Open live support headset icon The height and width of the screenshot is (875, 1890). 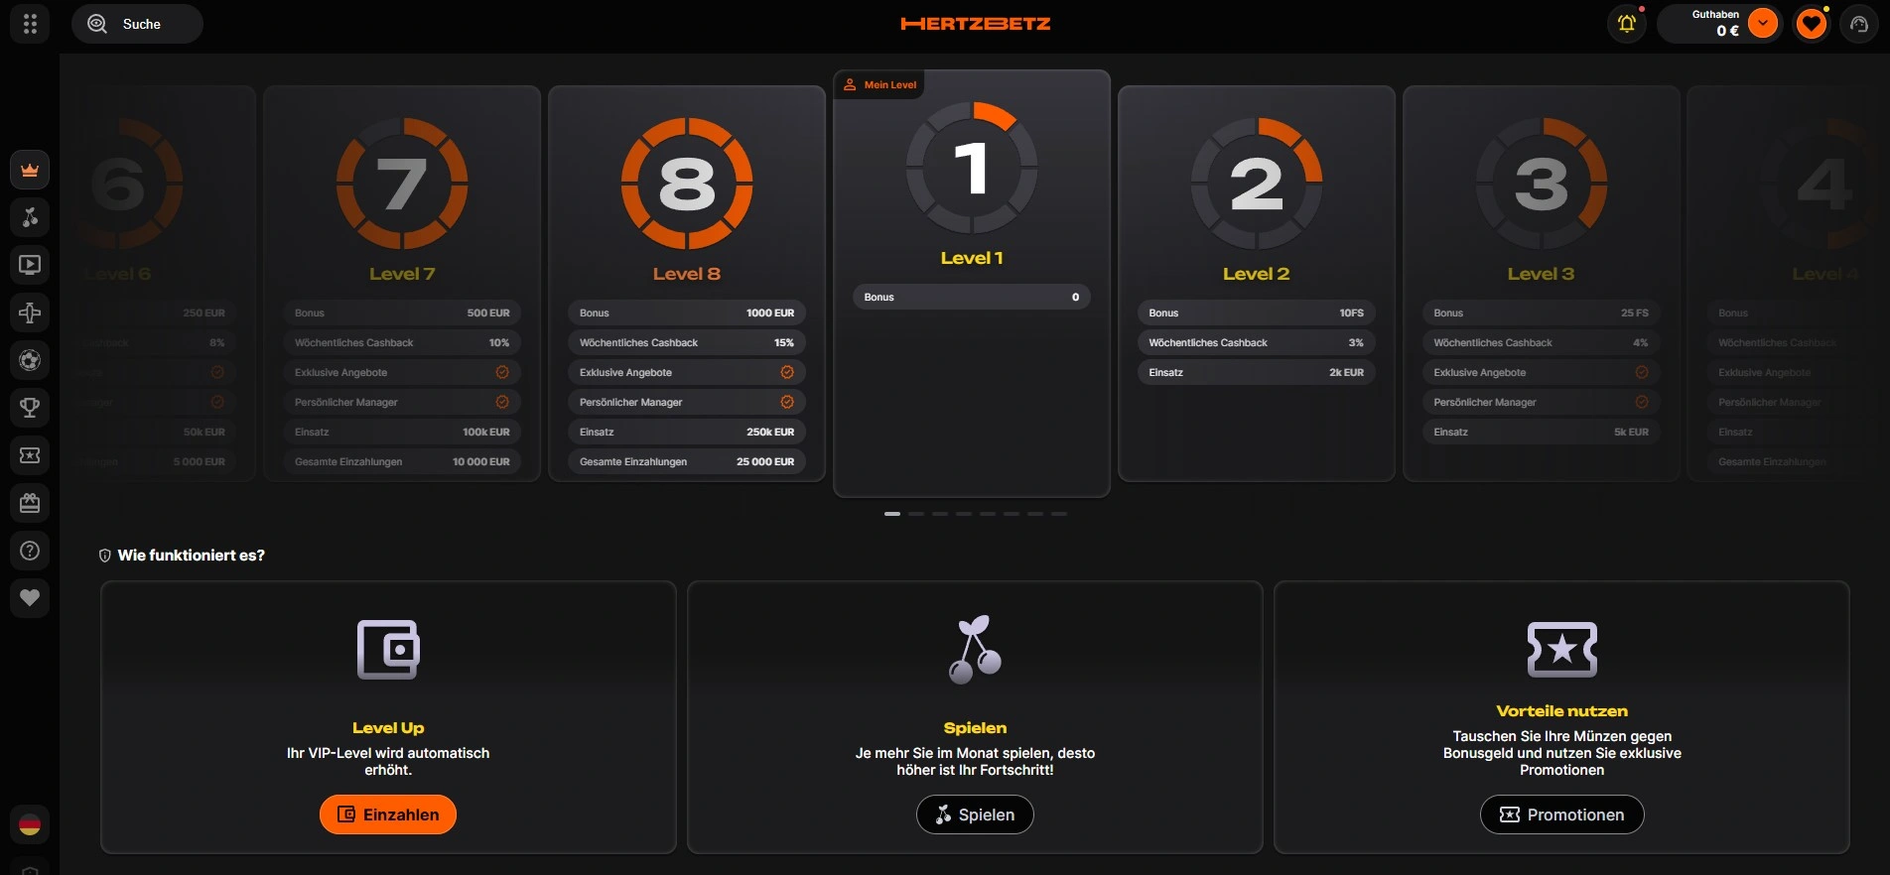tap(1859, 24)
